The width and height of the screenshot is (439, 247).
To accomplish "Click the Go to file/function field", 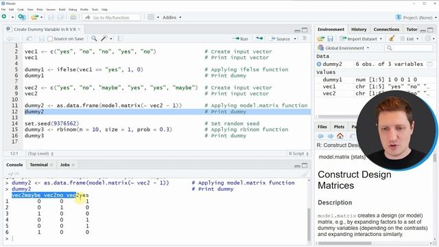I will click(x=111, y=17).
